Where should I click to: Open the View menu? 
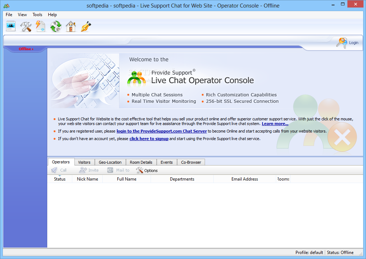[x=22, y=14]
